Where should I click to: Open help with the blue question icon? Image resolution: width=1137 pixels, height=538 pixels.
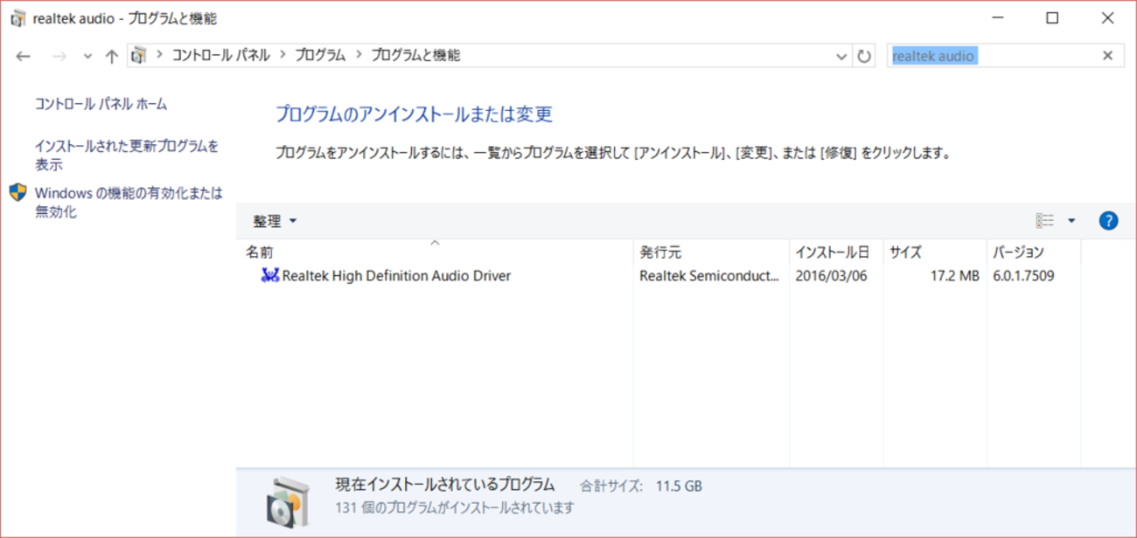click(1108, 221)
